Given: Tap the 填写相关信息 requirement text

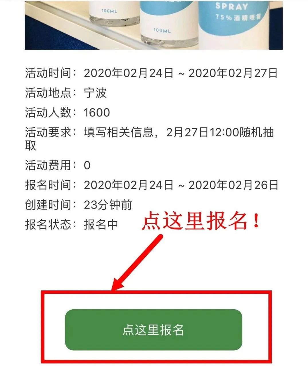Looking at the screenshot, I should [118, 132].
